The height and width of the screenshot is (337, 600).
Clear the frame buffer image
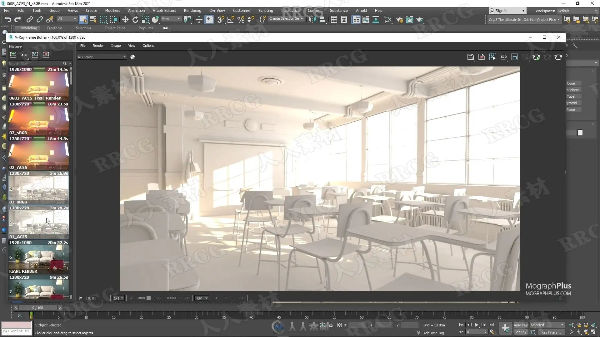pyautogui.click(x=482, y=57)
